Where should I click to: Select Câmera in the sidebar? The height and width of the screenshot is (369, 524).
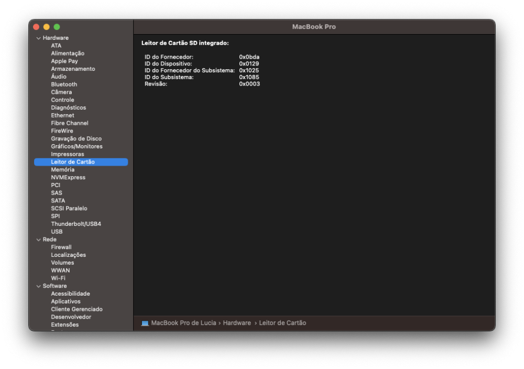tap(61, 92)
